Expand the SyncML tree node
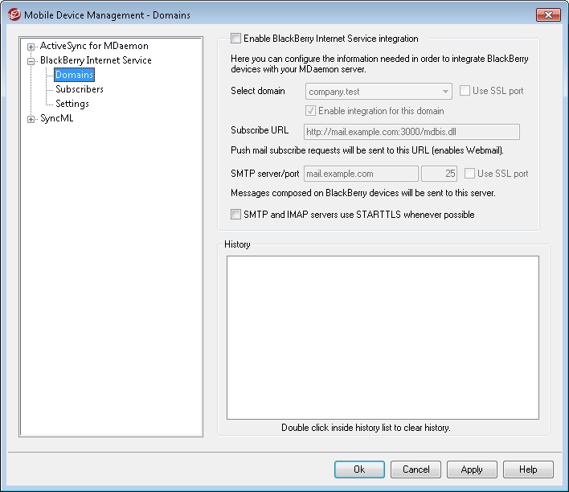 tap(31, 119)
